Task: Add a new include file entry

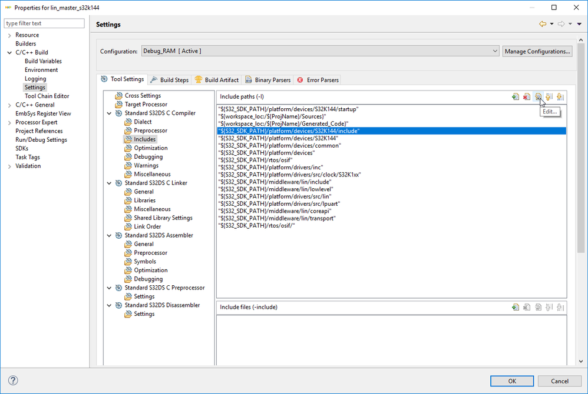Action: (516, 307)
